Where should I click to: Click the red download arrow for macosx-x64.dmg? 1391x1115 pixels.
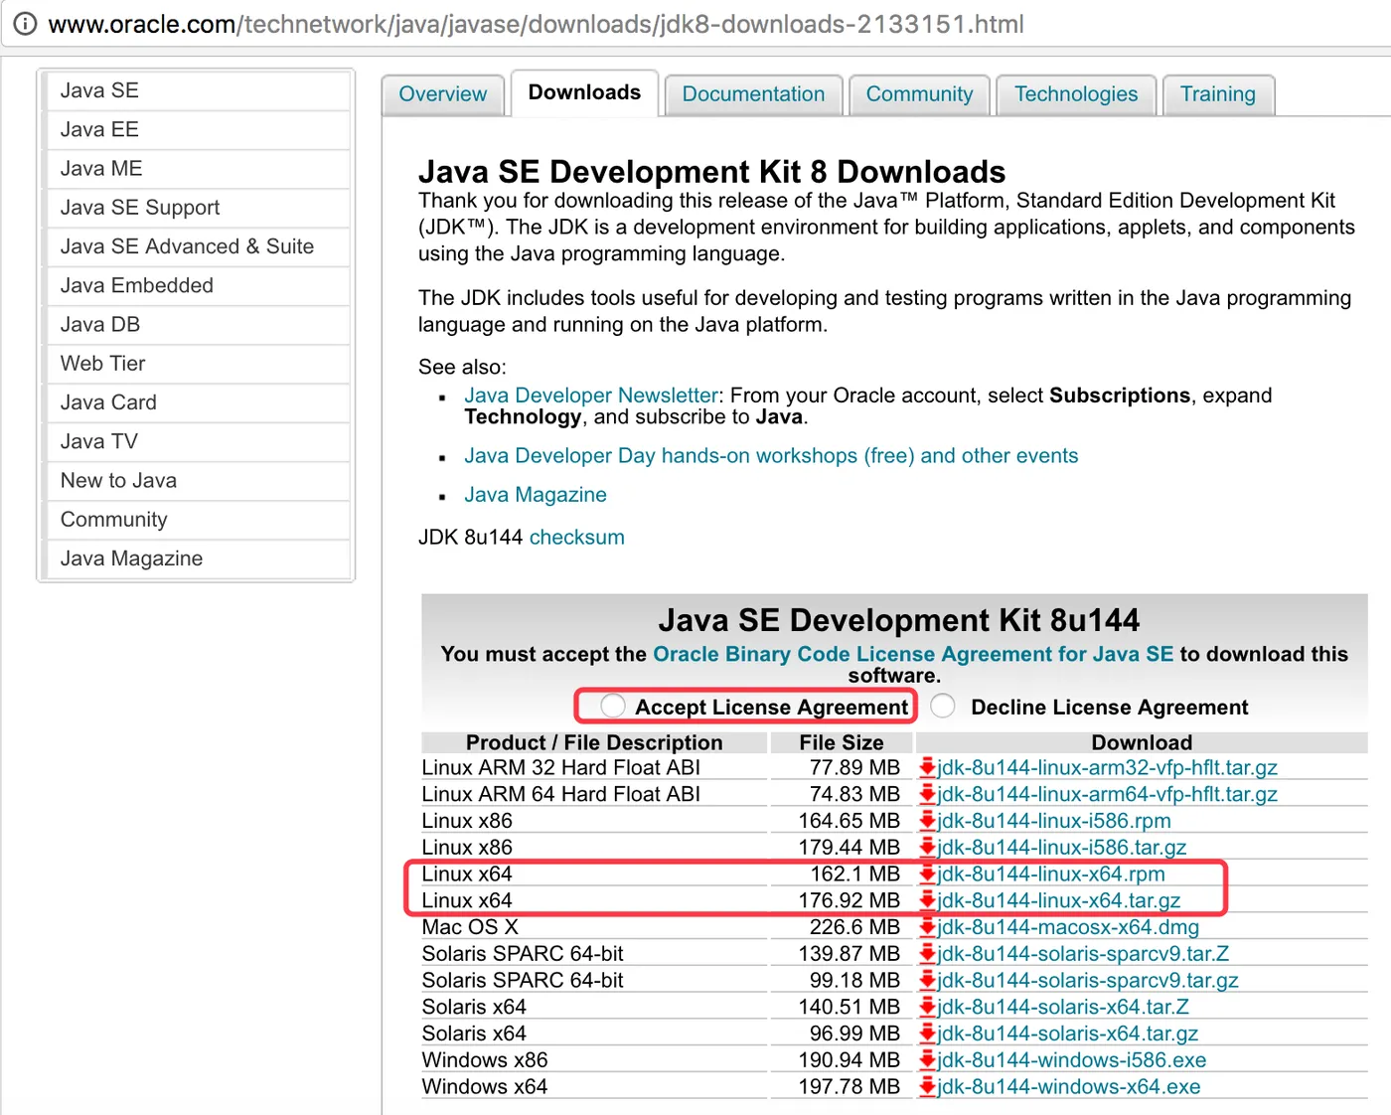click(928, 927)
